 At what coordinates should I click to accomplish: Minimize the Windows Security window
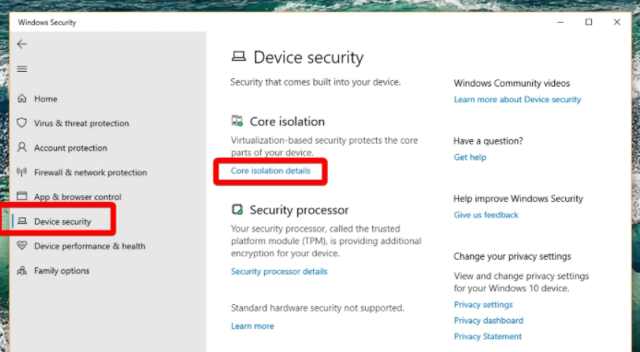point(561,22)
